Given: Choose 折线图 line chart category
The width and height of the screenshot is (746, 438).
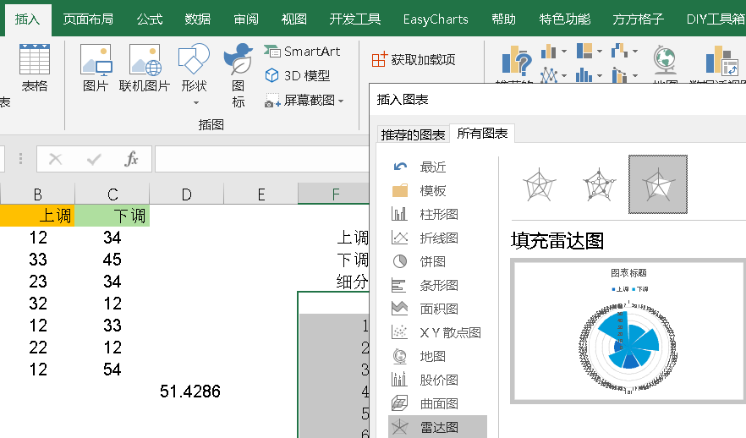Looking at the screenshot, I should (x=438, y=238).
